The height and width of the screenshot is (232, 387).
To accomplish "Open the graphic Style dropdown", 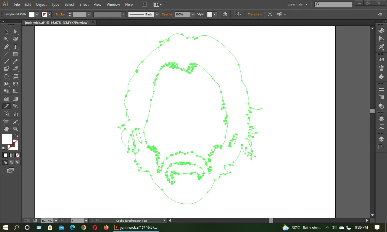I will point(215,14).
